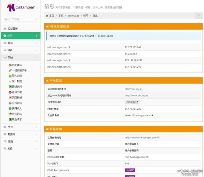Click the 分析网站 icon
The height and width of the screenshot is (177, 204).
10,103
